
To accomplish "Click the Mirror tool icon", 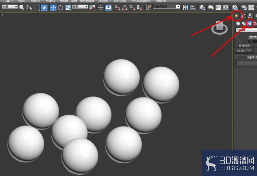I will point(186,8).
